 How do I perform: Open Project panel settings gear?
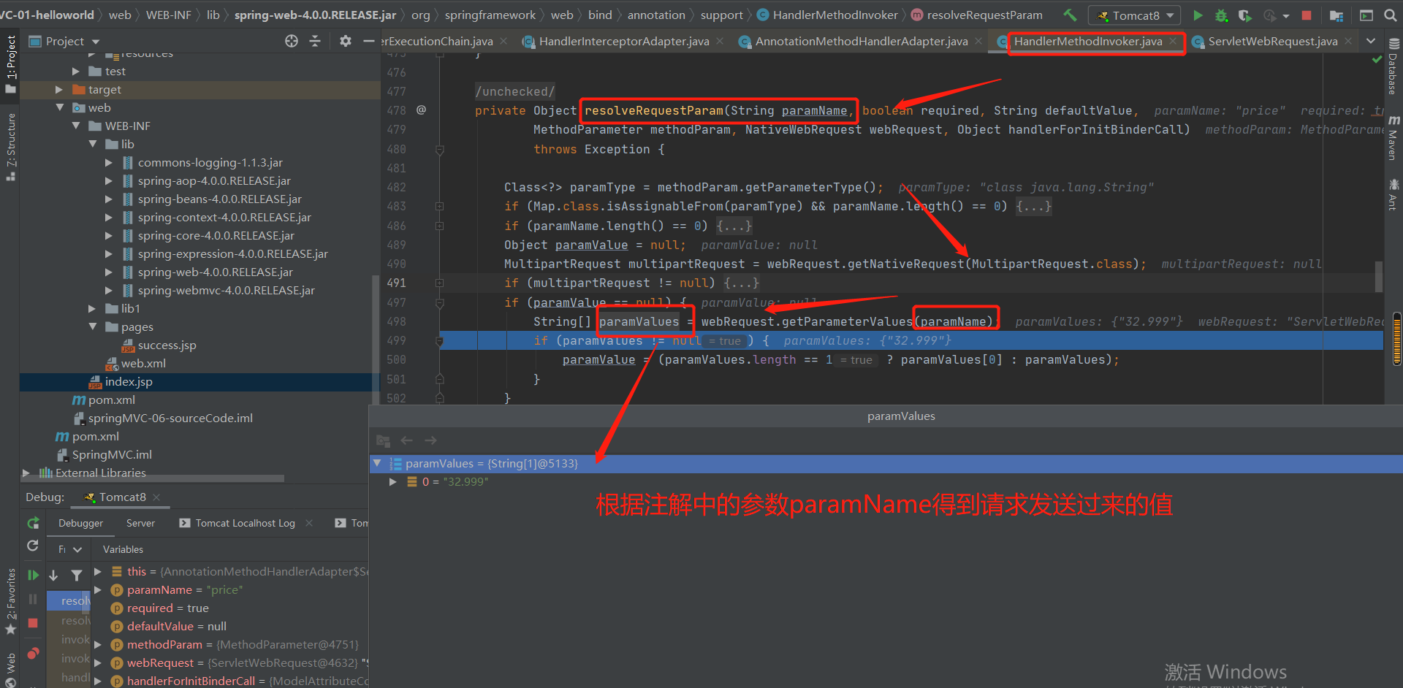(x=346, y=41)
